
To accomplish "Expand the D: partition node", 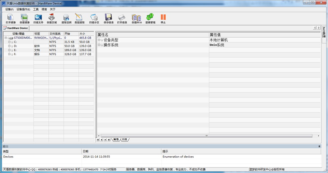I will tap(9, 46).
